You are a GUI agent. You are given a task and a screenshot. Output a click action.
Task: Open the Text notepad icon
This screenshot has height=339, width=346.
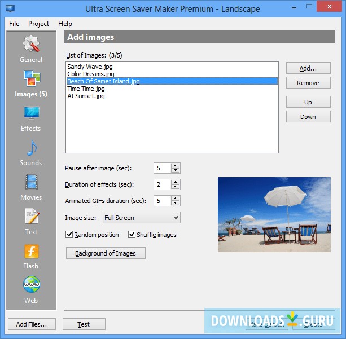32,216
